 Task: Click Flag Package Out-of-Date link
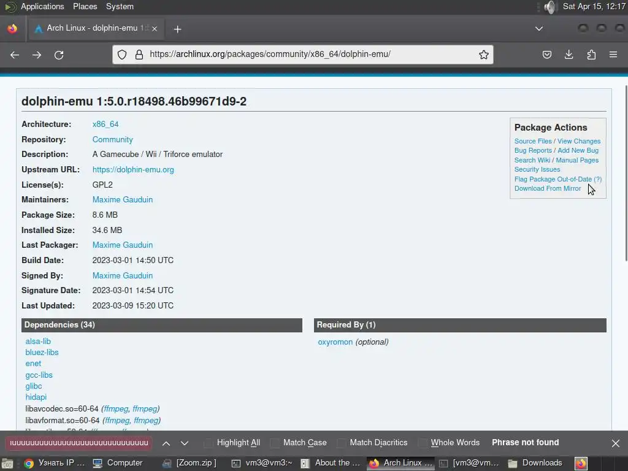click(553, 179)
